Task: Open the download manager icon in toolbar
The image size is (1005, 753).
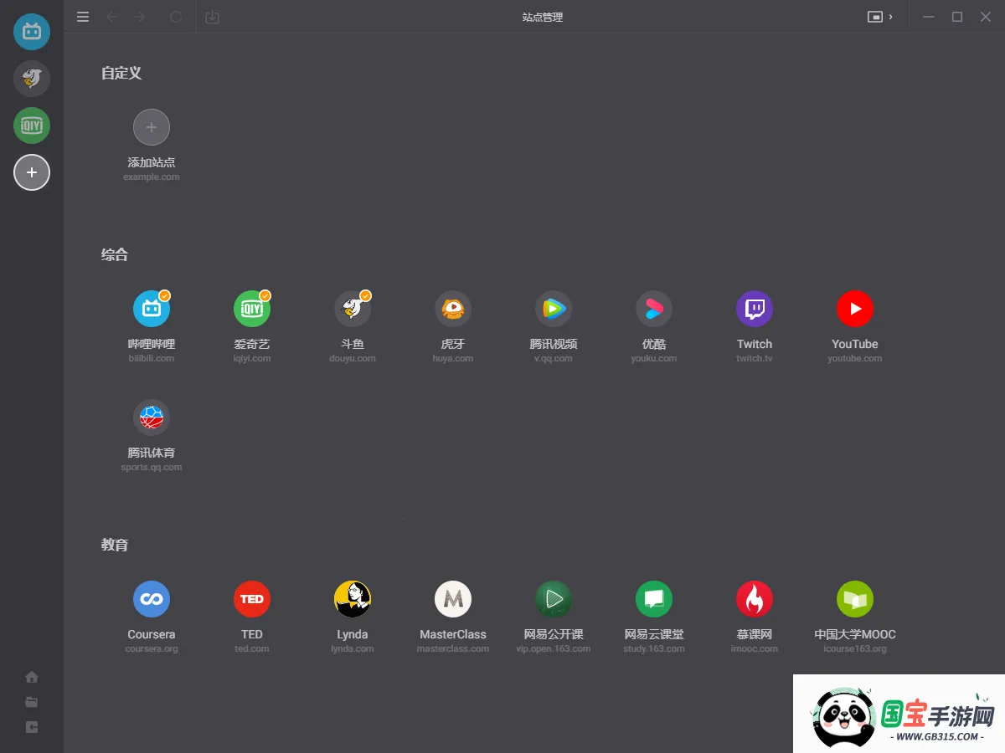Action: tap(212, 17)
